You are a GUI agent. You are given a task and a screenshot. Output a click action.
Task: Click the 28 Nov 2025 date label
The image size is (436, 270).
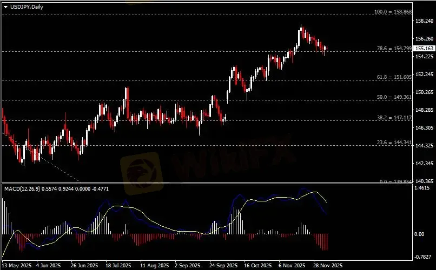pos(328,266)
